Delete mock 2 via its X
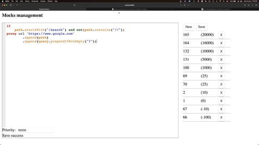 coord(221,93)
